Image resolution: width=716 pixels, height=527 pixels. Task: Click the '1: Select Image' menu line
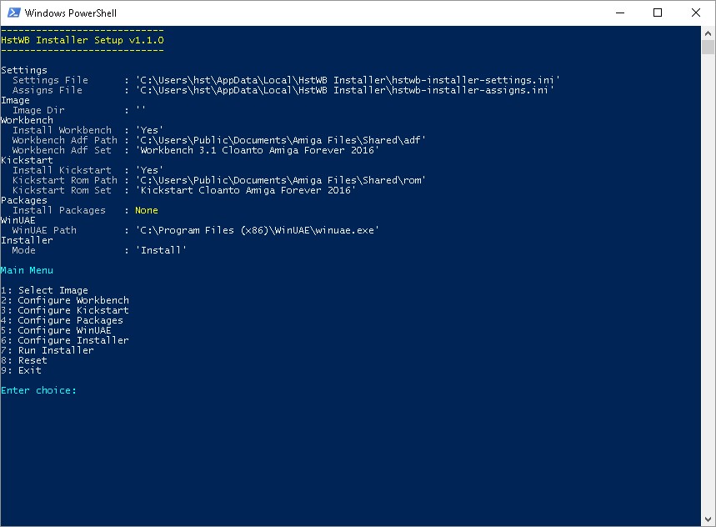click(44, 290)
